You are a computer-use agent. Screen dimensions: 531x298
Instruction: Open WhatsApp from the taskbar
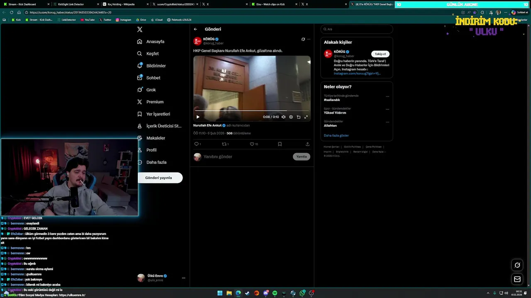pyautogui.click(x=302, y=293)
